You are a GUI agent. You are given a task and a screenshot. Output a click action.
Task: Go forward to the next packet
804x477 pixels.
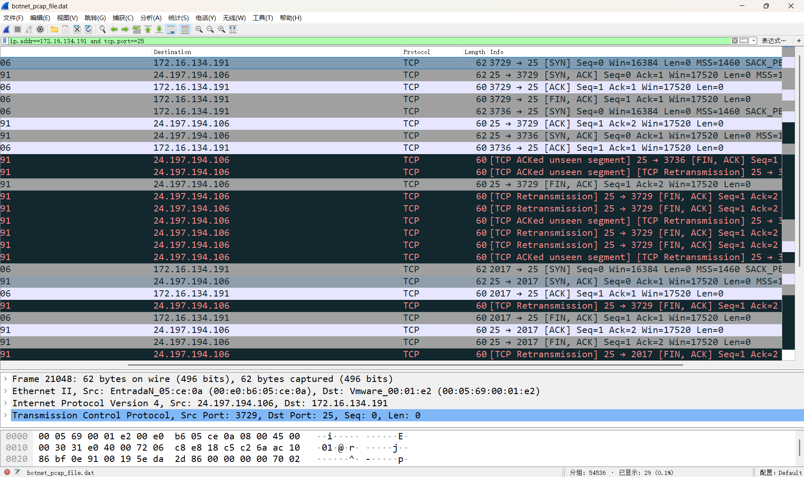[125, 29]
